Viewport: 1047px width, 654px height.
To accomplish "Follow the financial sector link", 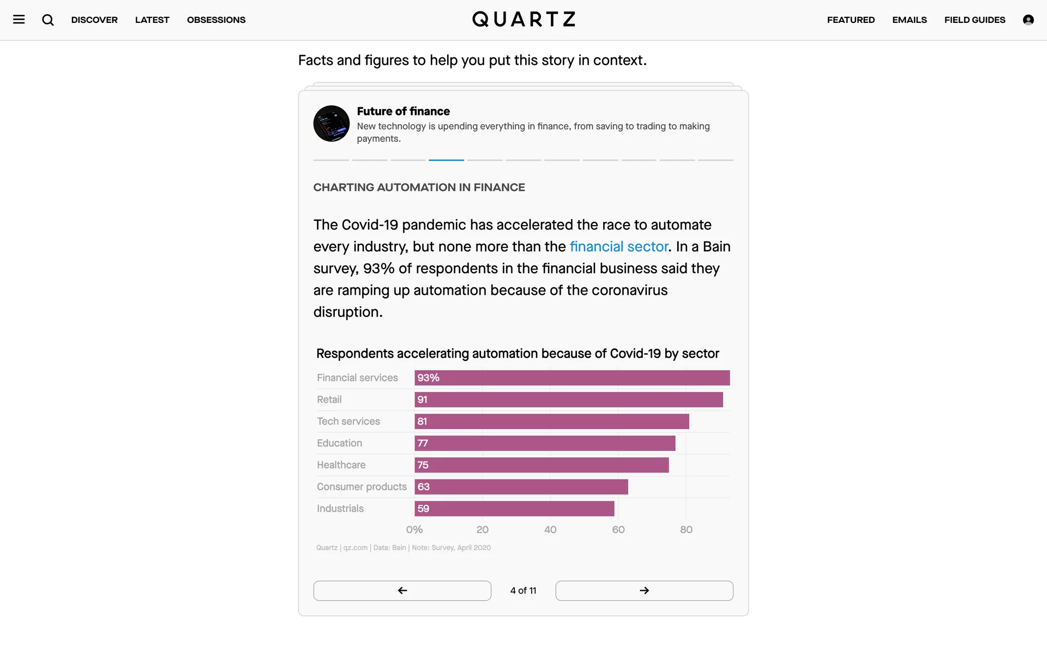I will coord(618,246).
